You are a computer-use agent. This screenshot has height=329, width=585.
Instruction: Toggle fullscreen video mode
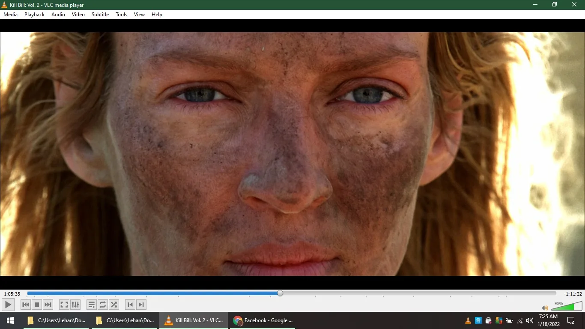[64, 305]
